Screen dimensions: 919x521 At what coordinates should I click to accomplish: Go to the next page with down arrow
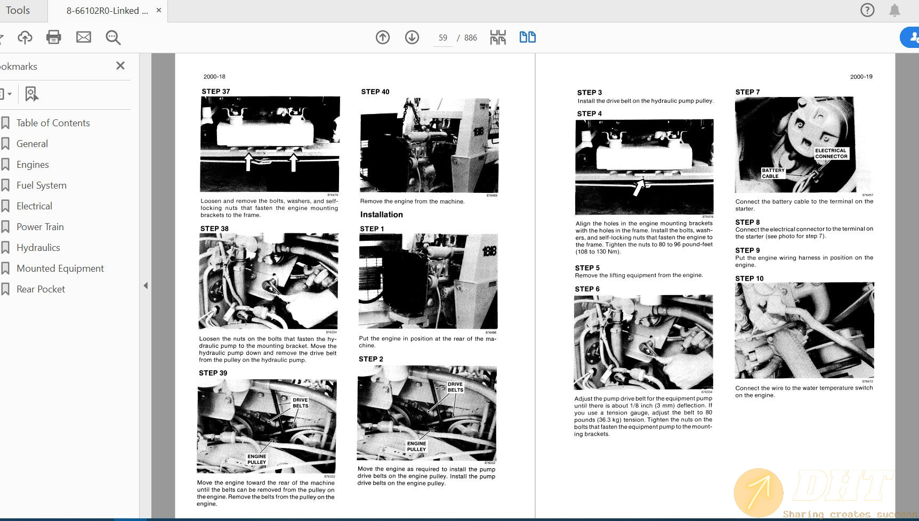tap(412, 37)
